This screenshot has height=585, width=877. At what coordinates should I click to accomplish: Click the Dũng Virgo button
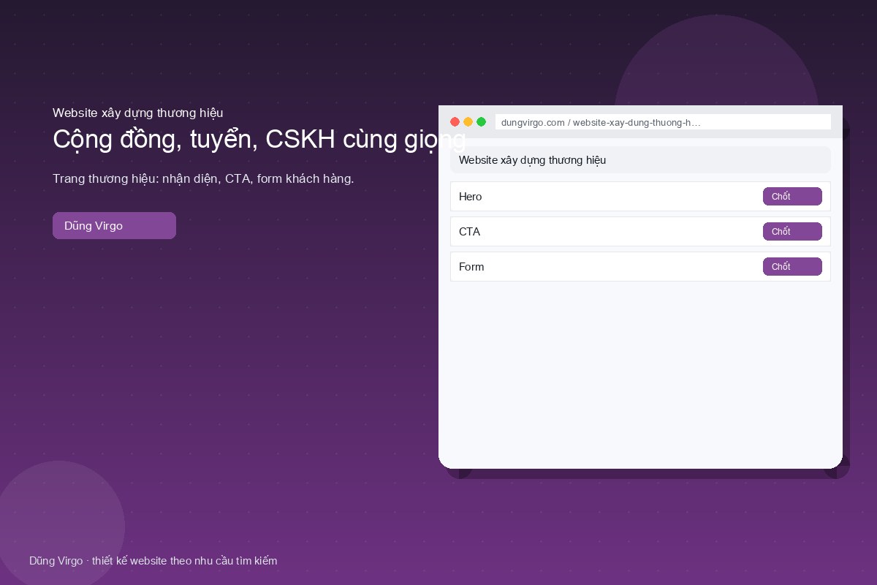[114, 225]
